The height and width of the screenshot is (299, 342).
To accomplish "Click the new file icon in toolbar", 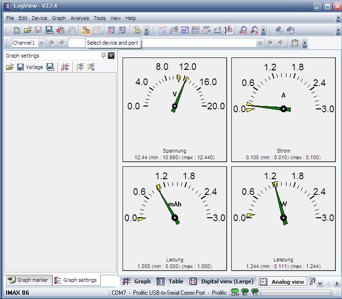I will point(17,30).
